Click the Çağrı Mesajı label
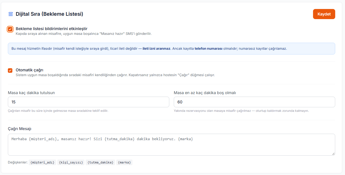Screen dimensions: 345x175 (x=20, y=129)
